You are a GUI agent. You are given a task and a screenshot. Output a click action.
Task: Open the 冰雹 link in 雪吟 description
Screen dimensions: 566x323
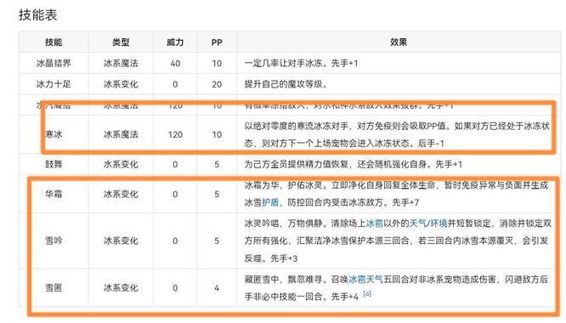(374, 224)
